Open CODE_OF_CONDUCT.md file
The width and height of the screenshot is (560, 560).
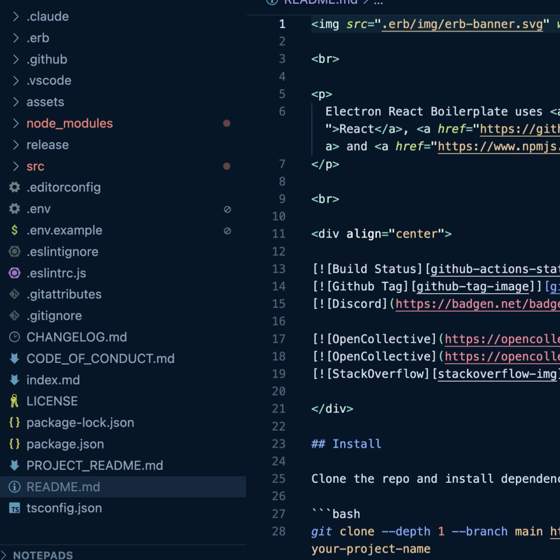[x=100, y=359]
